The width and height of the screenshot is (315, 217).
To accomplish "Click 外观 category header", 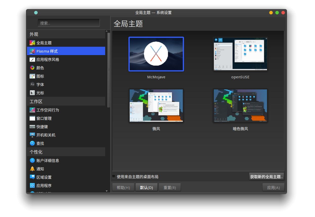I will pyautogui.click(x=66, y=34).
